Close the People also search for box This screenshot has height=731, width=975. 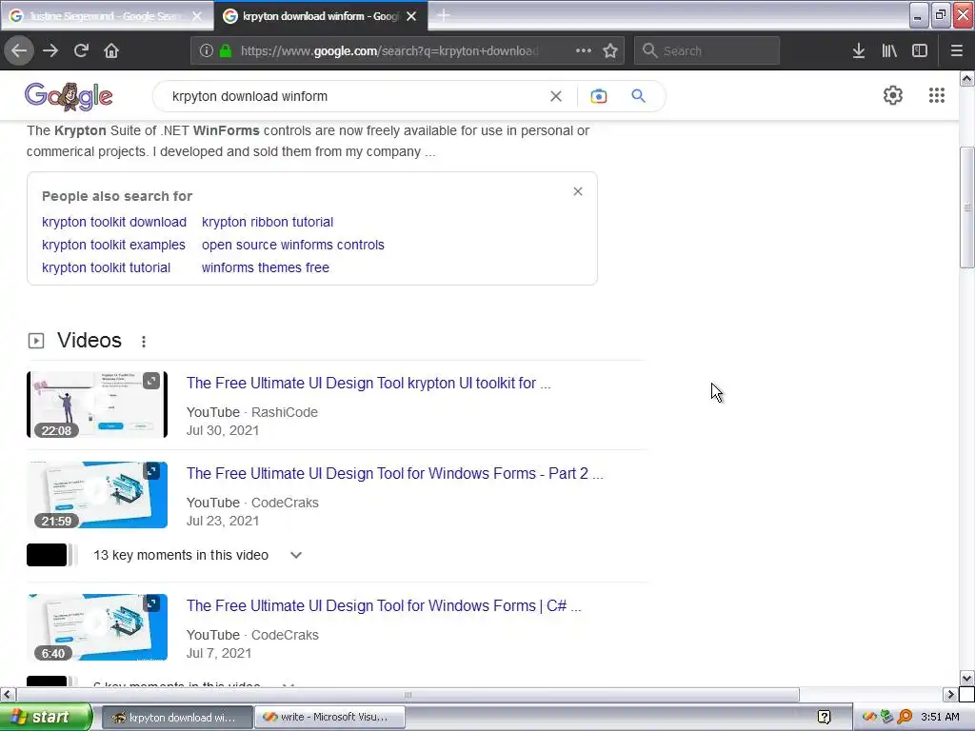(x=578, y=191)
